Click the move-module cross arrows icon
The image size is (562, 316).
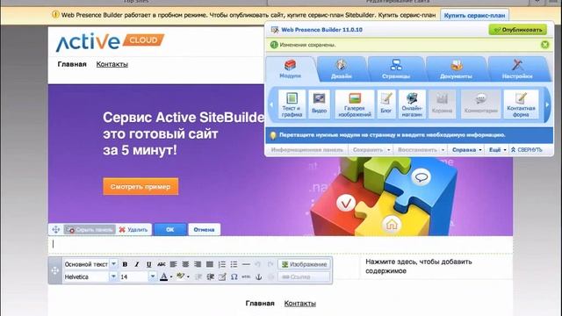56,230
